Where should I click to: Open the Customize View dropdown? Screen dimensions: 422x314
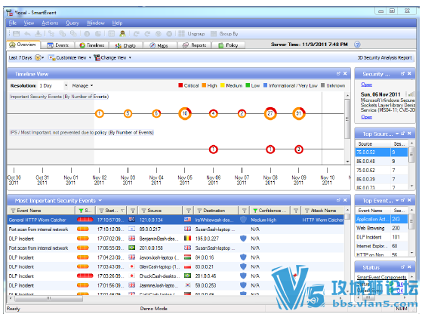(69, 58)
